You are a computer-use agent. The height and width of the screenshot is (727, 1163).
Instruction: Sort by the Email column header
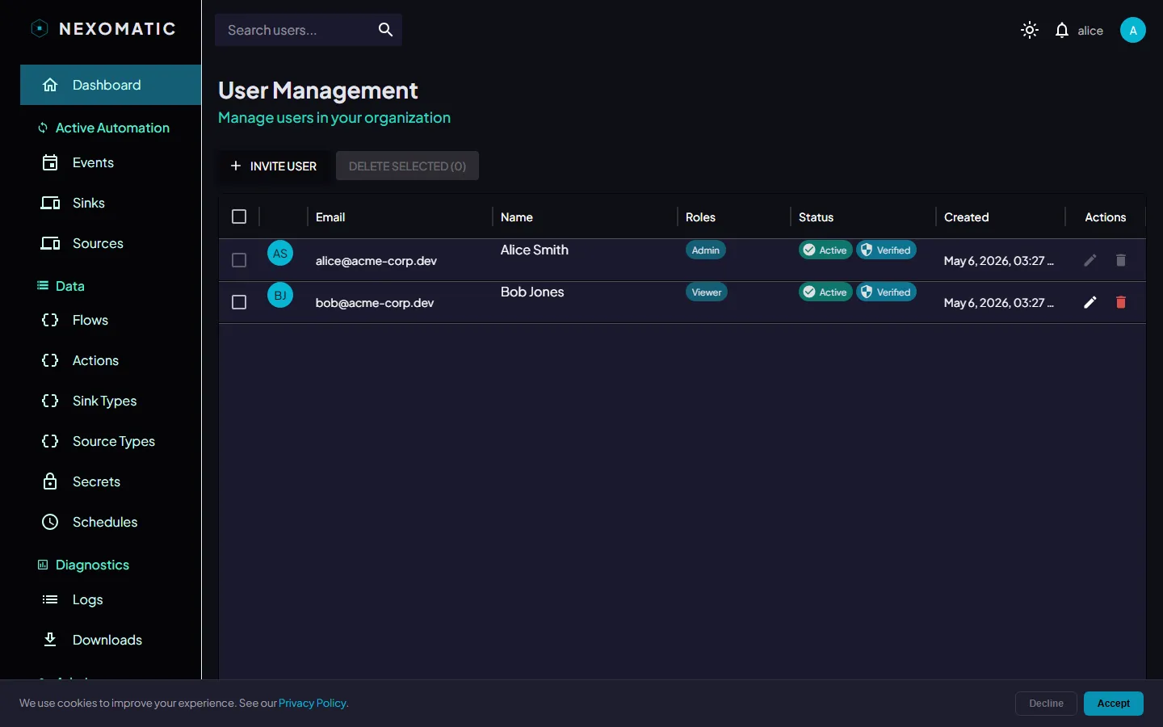(330, 217)
